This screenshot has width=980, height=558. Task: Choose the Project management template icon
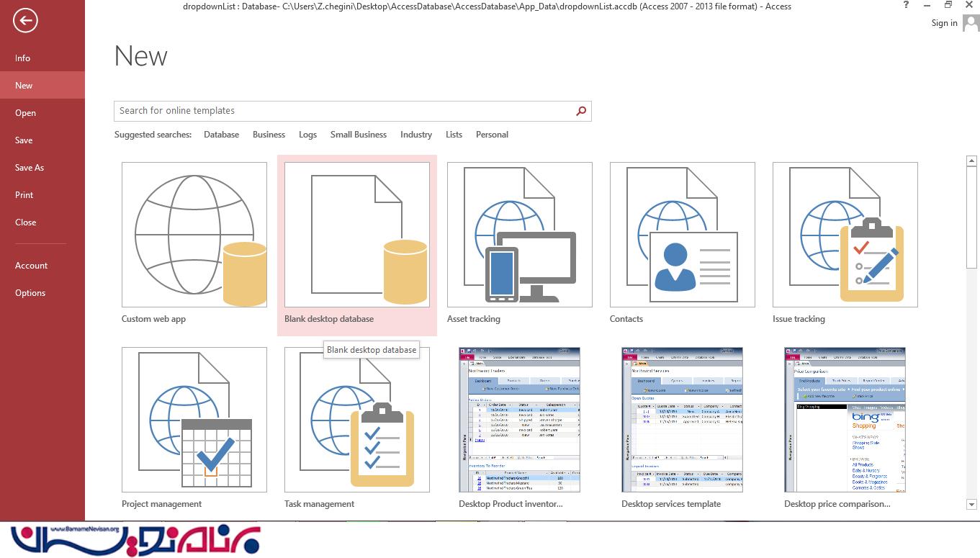click(194, 420)
